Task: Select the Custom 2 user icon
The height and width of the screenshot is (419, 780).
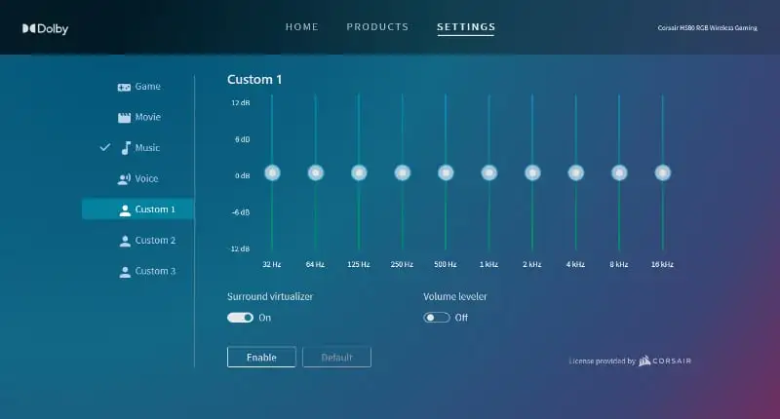Action: point(124,241)
